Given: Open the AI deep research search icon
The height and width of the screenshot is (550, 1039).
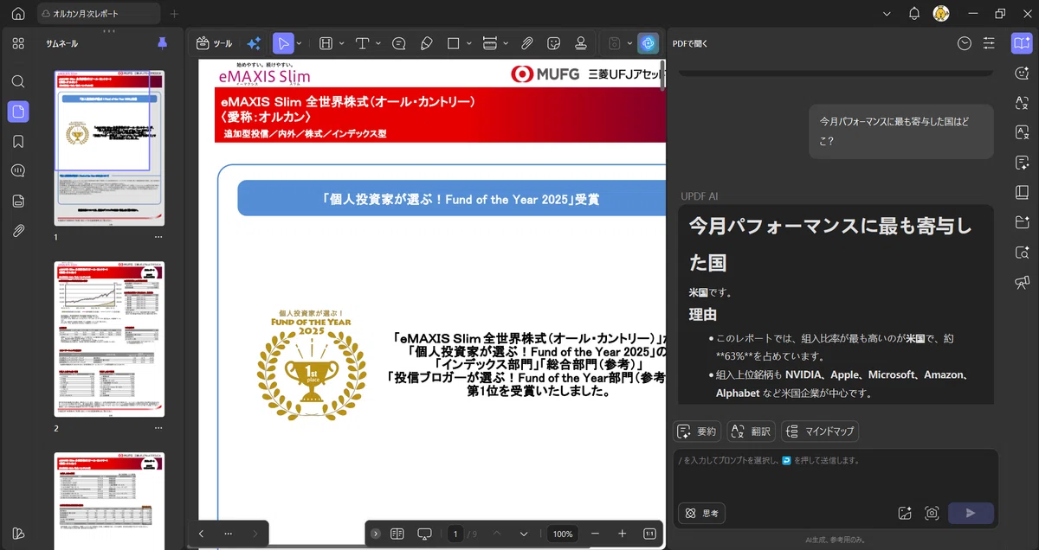Looking at the screenshot, I should (x=1022, y=253).
